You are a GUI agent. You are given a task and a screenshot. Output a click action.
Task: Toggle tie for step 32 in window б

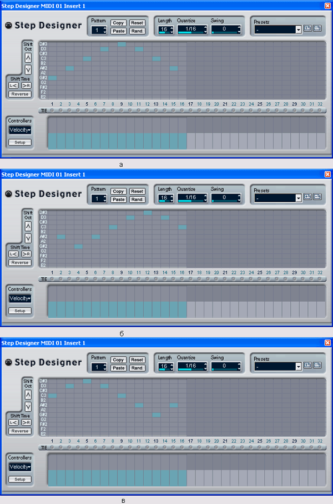click(x=320, y=279)
